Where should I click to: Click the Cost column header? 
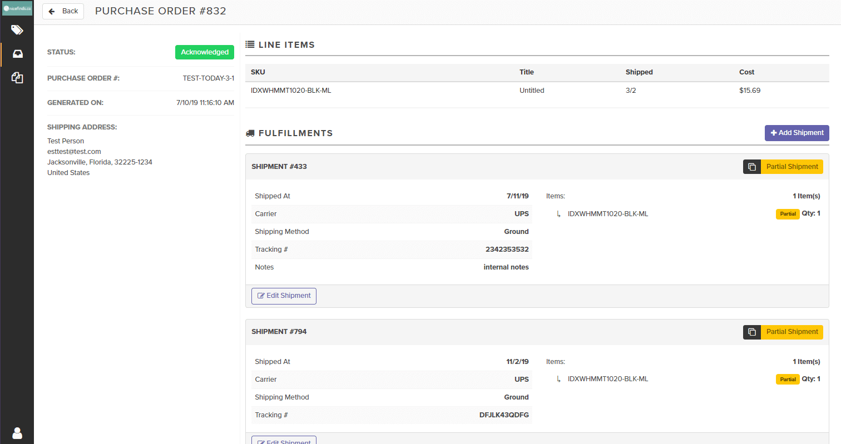point(747,72)
